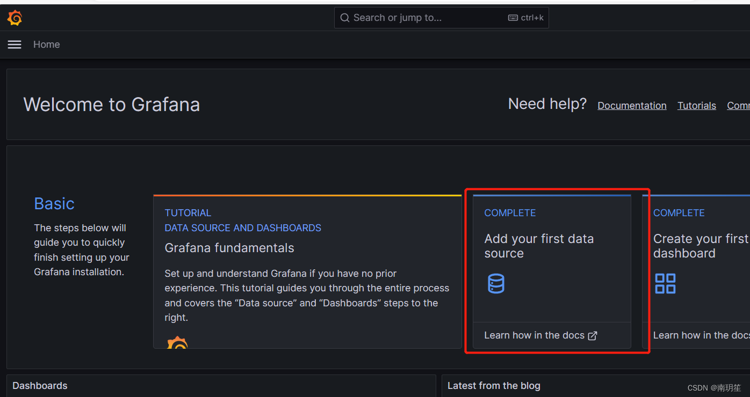
Task: Click the Latest from the blog header
Action: pos(494,385)
